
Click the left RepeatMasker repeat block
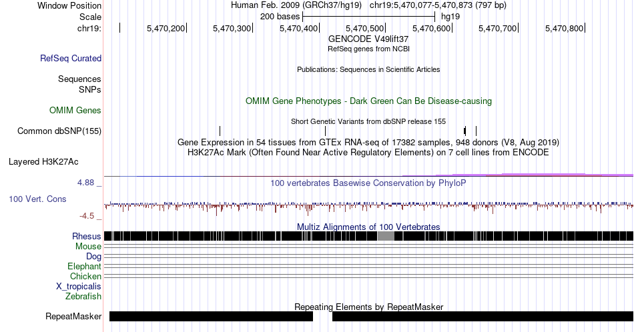coord(211,316)
